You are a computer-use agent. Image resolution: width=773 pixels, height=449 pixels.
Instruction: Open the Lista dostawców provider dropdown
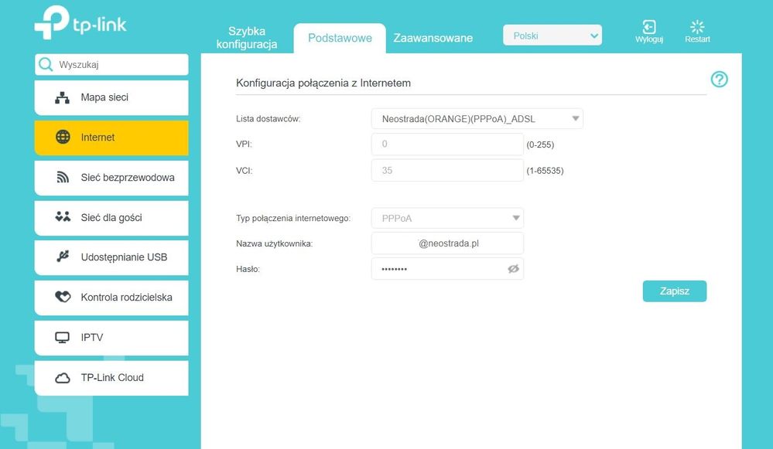click(x=477, y=119)
